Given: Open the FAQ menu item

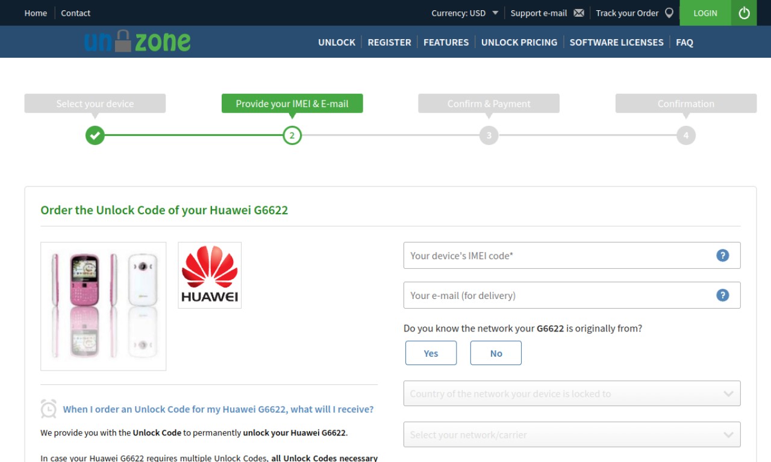Looking at the screenshot, I should pos(684,42).
